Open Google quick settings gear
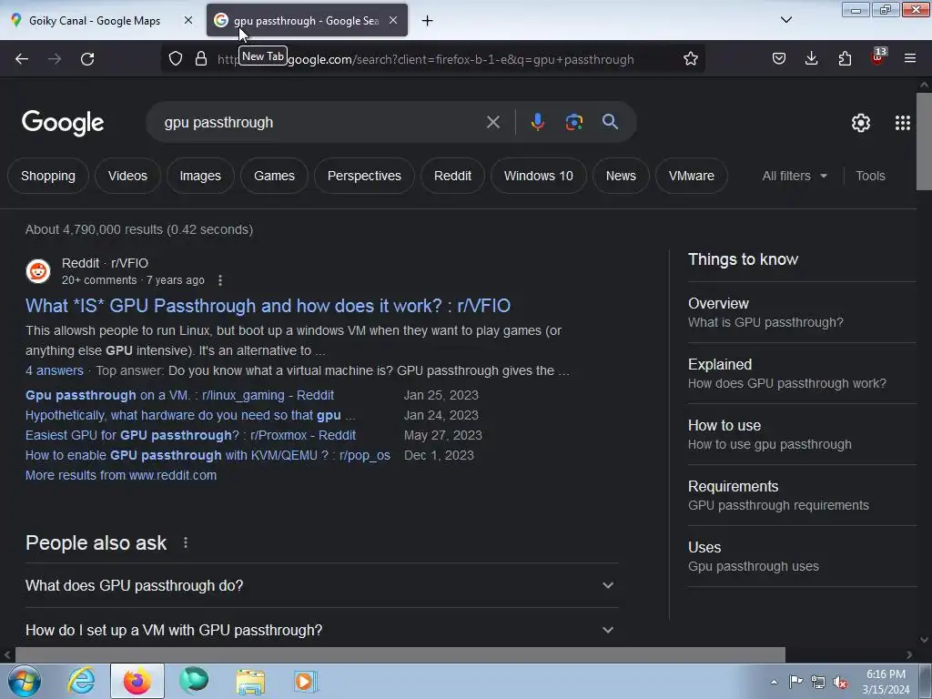This screenshot has height=699, width=932. [861, 123]
